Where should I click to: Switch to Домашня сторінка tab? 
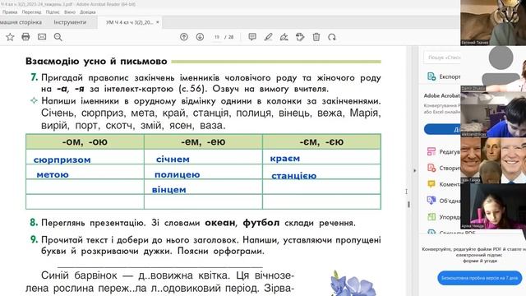click(21, 22)
